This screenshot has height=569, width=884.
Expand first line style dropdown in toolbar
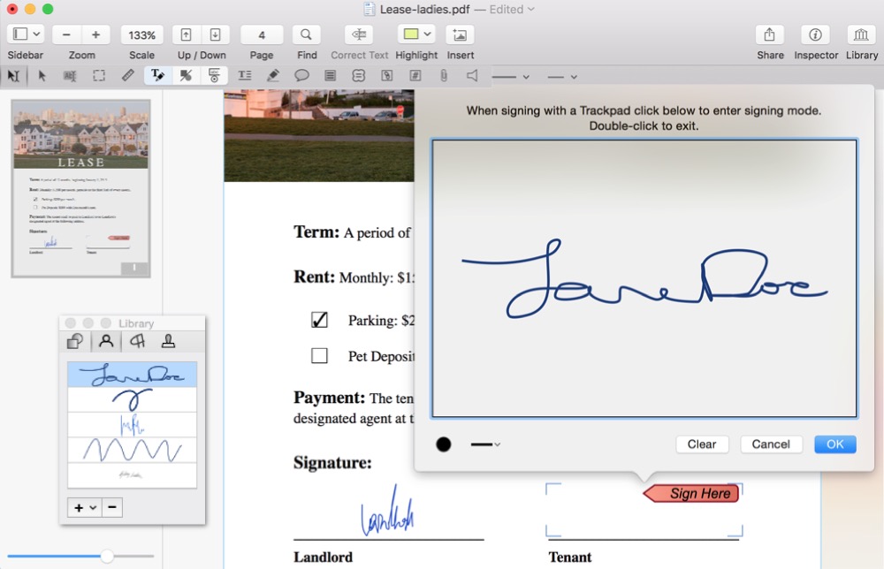click(525, 77)
